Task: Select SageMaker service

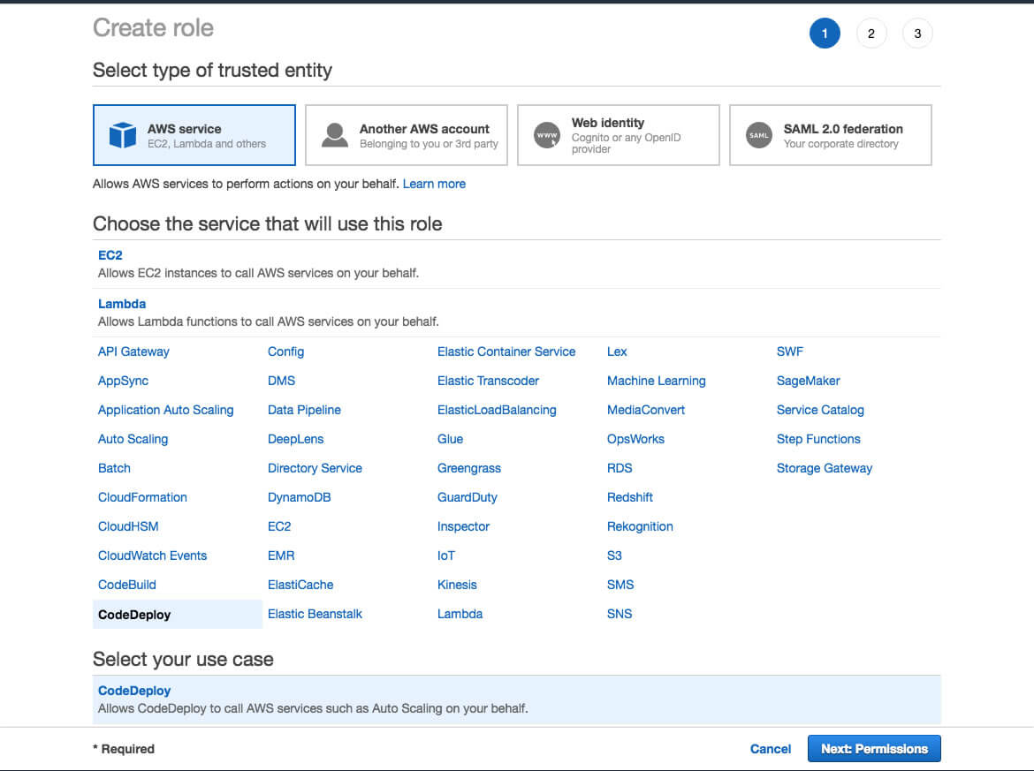Action: tap(808, 381)
